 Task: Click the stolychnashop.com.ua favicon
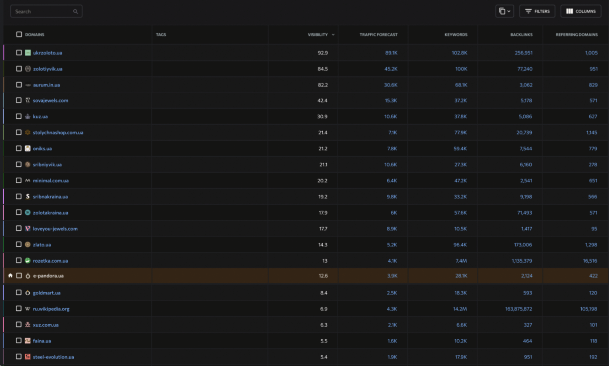[28, 132]
